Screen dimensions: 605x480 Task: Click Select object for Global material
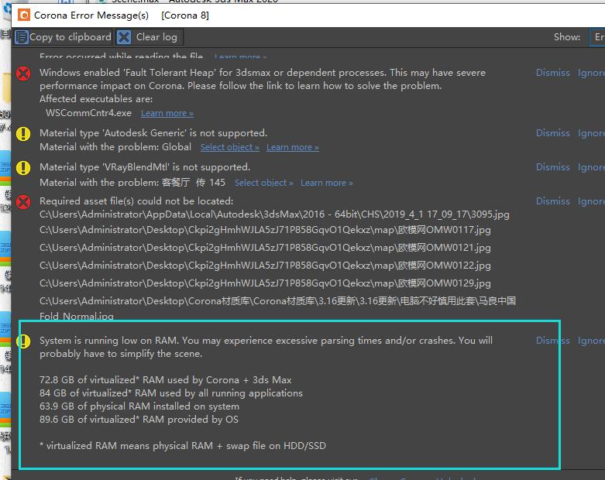coord(229,147)
